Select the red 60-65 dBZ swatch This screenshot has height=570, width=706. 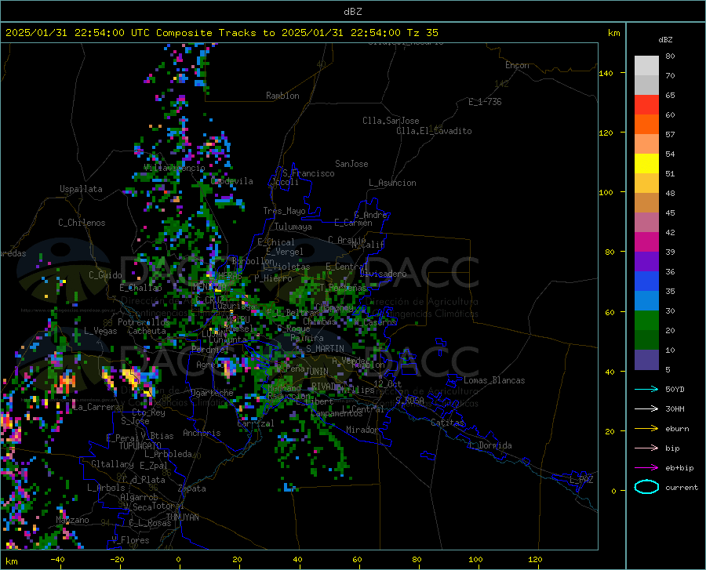[x=646, y=105]
